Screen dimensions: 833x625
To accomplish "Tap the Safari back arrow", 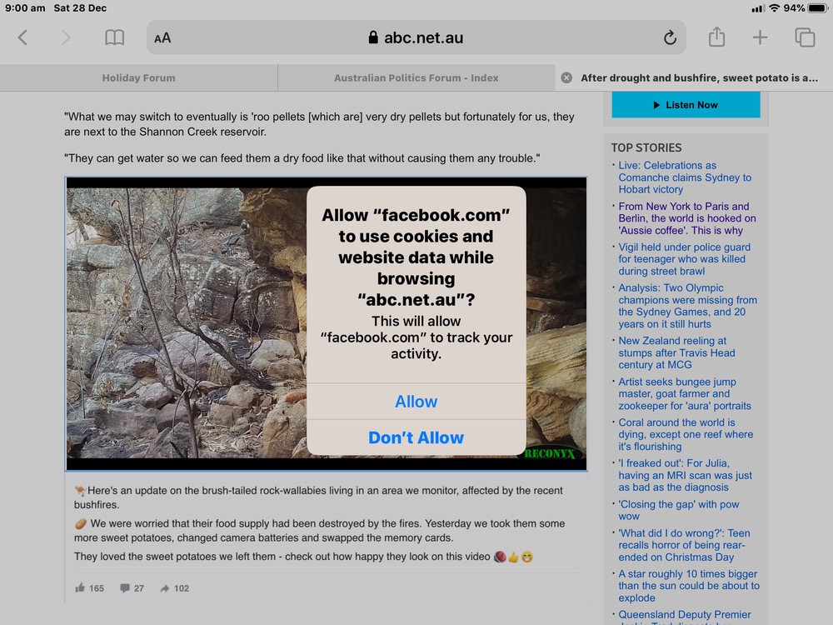I will click(x=22, y=37).
